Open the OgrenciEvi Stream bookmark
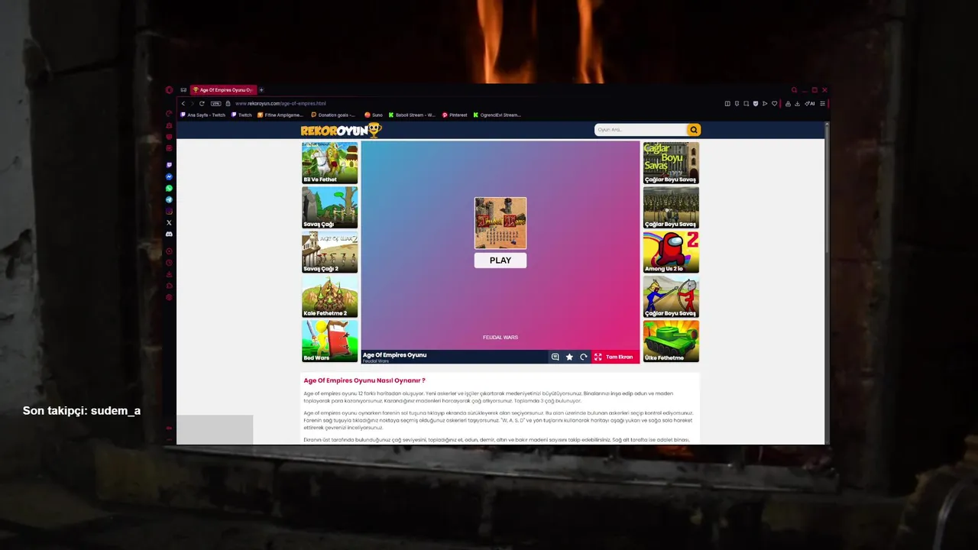 (x=497, y=115)
